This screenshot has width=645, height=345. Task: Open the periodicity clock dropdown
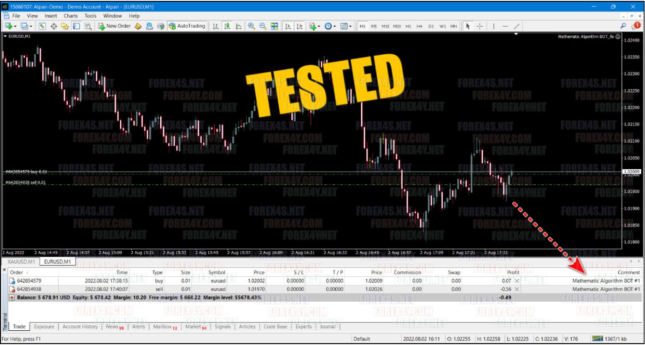pyautogui.click(x=330, y=26)
